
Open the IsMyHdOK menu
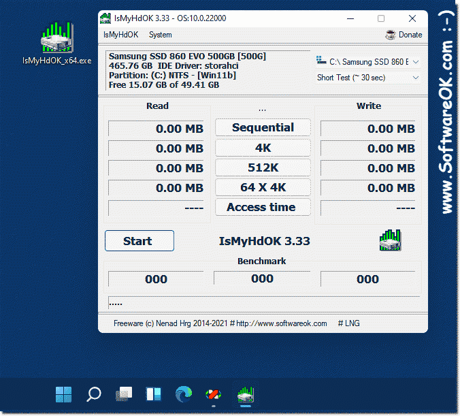click(x=120, y=35)
